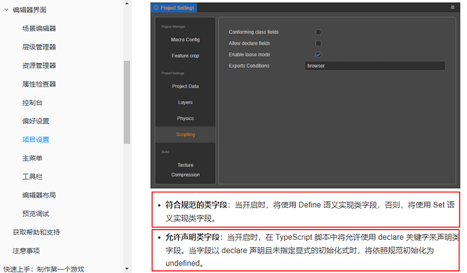Click the Project Settings group heading in list
Screen dimensions: 467x273
[173, 73]
